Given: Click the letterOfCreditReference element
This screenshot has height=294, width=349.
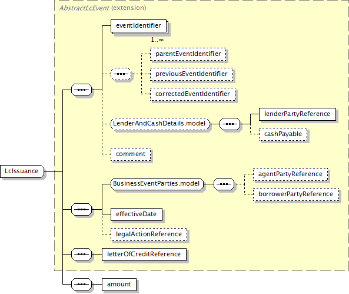Looking at the screenshot, I should click(144, 255).
